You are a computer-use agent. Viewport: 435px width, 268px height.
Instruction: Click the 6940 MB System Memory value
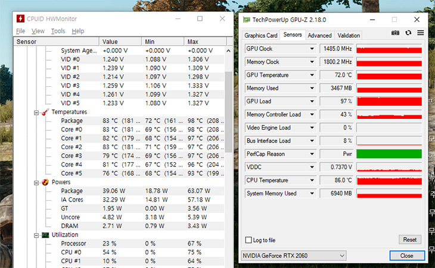(x=337, y=193)
